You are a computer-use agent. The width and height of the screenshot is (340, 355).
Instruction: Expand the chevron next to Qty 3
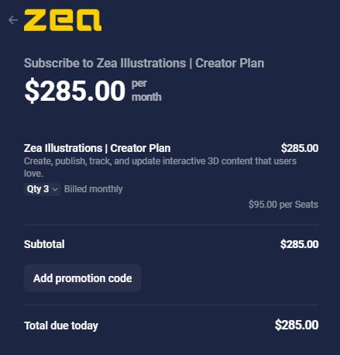point(55,189)
